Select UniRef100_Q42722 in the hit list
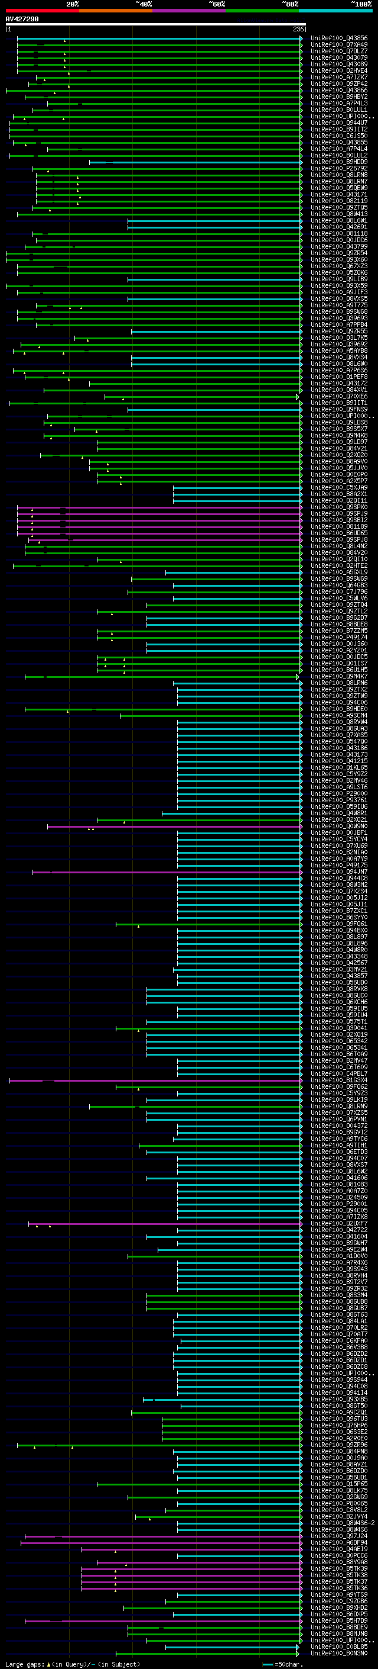This screenshot has width=378, height=1669. coord(338,1230)
